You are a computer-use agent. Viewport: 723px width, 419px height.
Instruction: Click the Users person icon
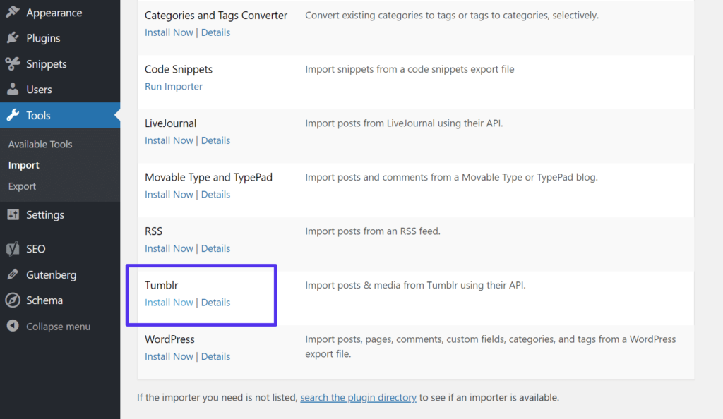pos(13,90)
